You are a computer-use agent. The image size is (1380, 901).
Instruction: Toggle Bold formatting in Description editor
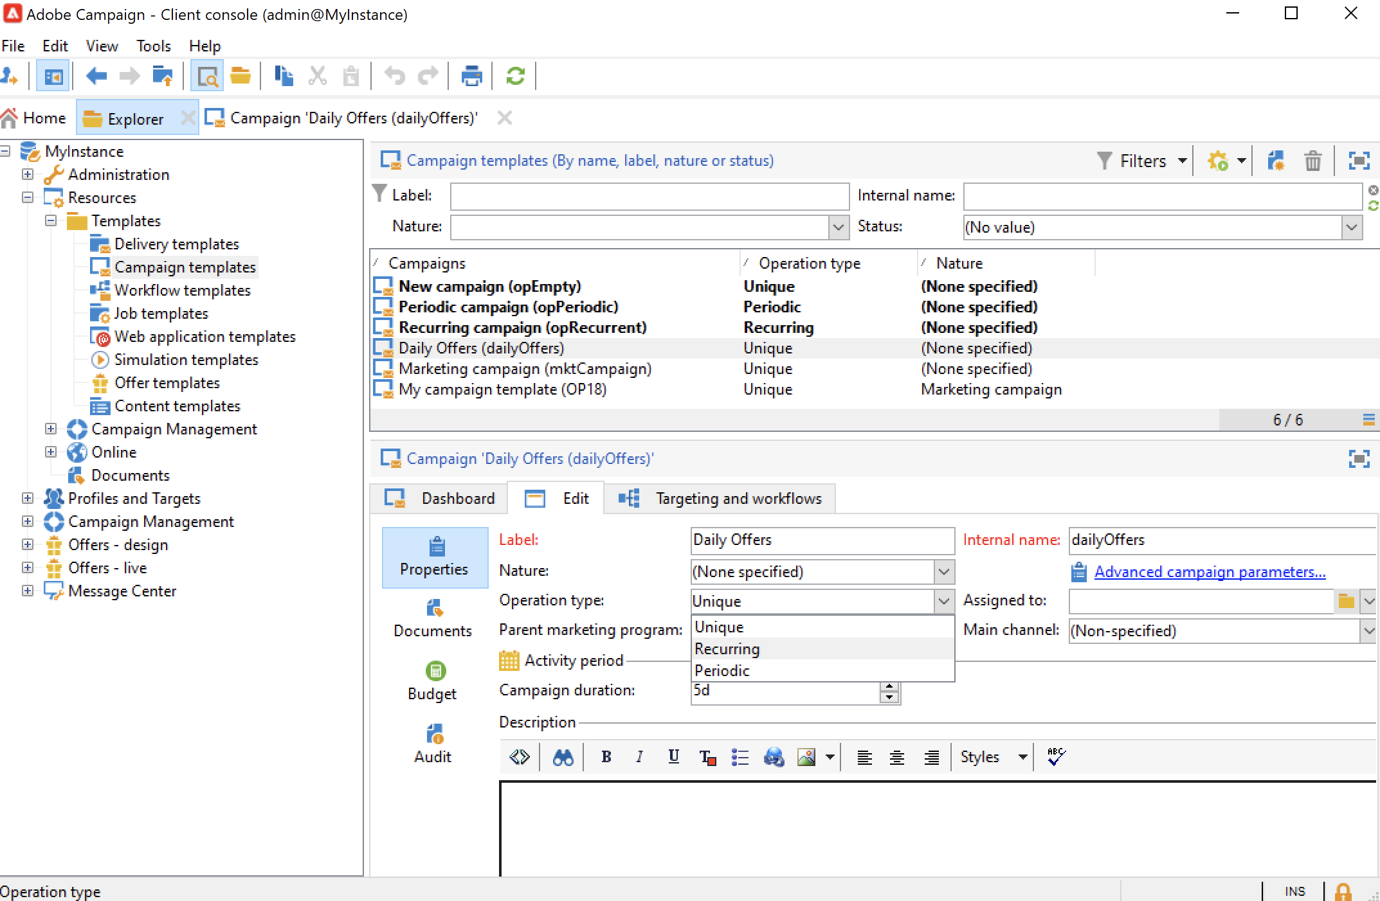[x=606, y=757]
